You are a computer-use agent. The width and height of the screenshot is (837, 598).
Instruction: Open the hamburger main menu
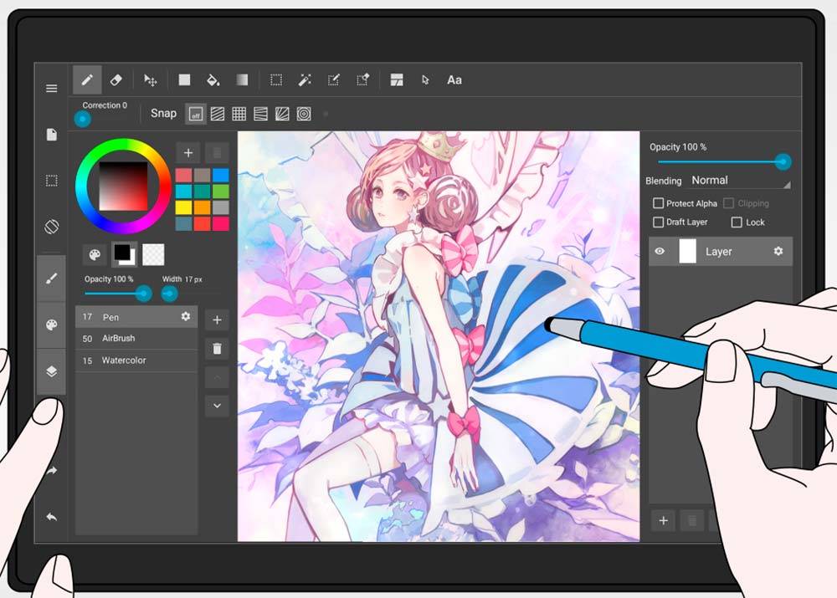[x=52, y=89]
